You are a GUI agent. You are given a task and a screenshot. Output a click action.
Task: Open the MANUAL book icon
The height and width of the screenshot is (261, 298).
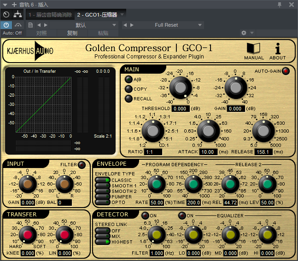[254, 49]
